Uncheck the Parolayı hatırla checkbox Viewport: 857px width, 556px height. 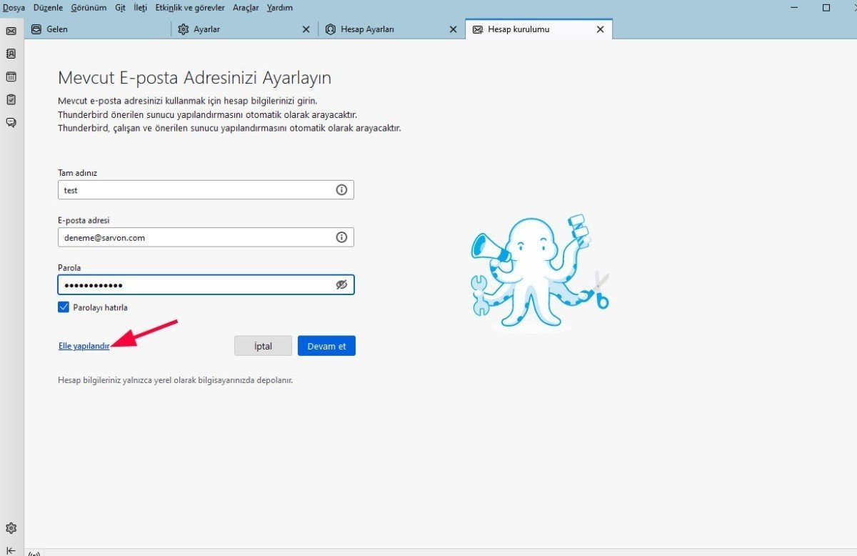click(x=63, y=307)
